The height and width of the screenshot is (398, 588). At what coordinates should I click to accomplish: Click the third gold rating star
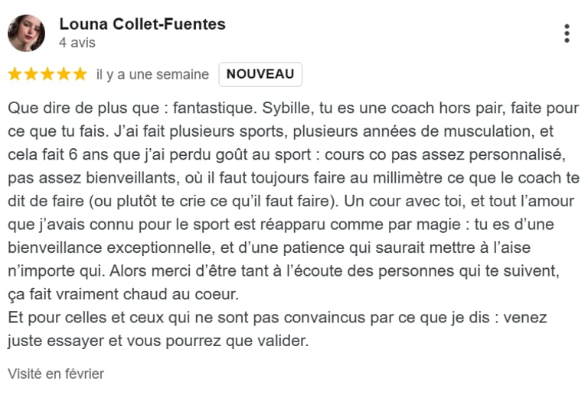click(x=47, y=74)
